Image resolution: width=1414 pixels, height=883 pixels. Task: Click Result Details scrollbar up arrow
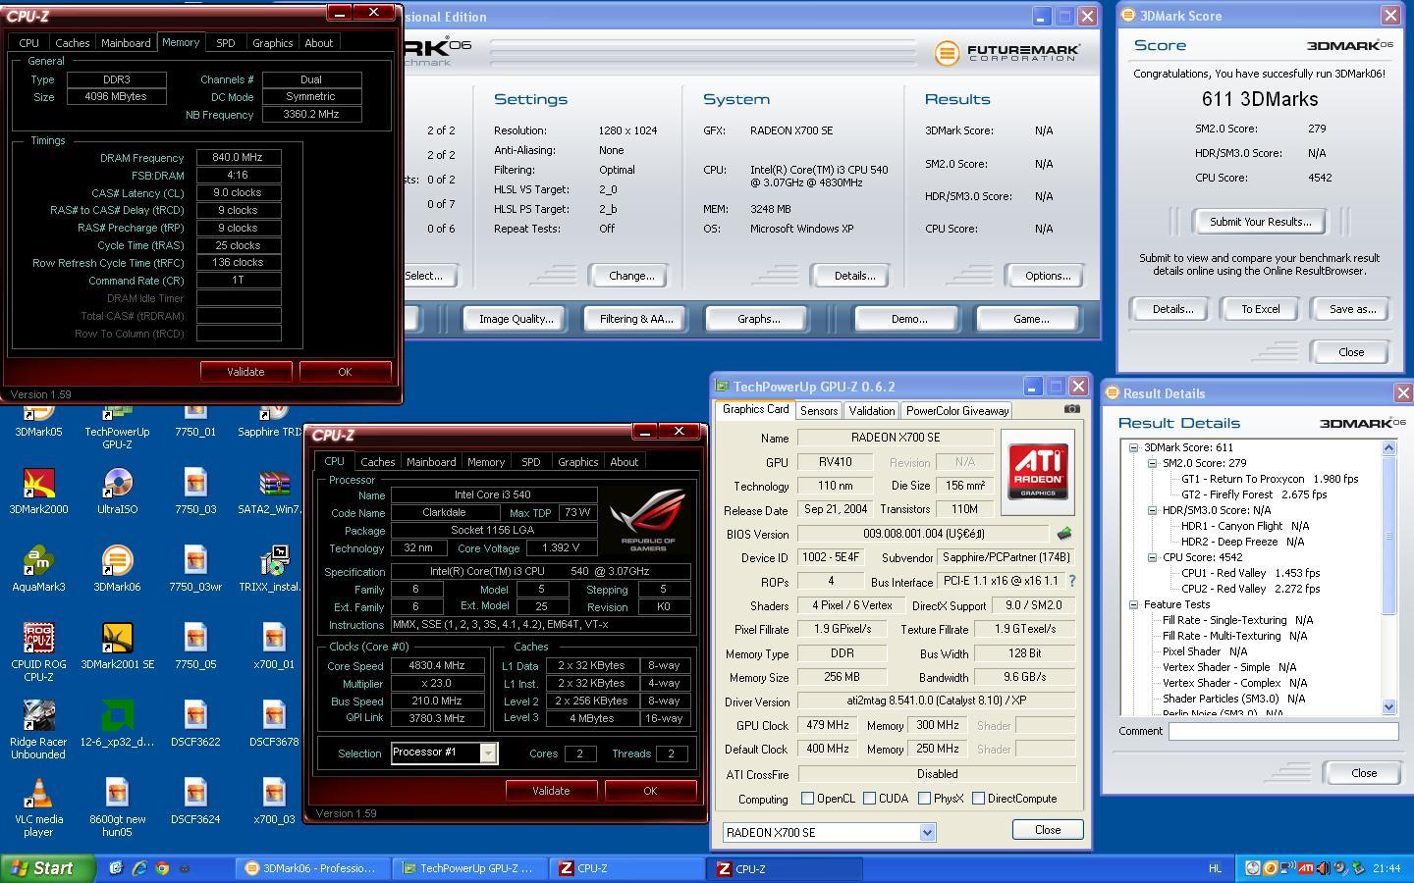click(1388, 448)
